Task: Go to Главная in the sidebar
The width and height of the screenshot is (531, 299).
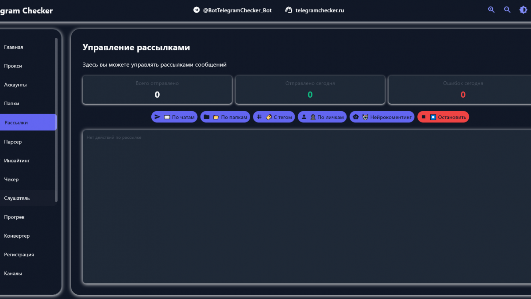Action: [14, 47]
